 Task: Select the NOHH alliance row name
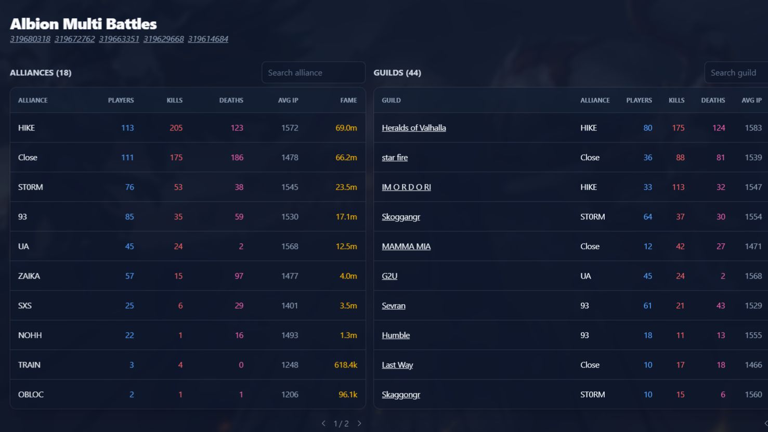[30, 335]
